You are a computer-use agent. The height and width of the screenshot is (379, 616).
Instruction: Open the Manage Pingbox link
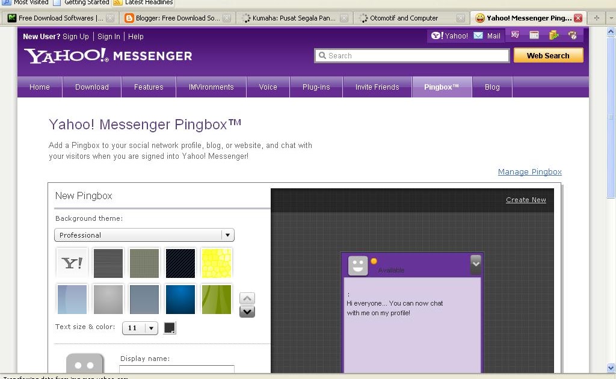tap(529, 171)
